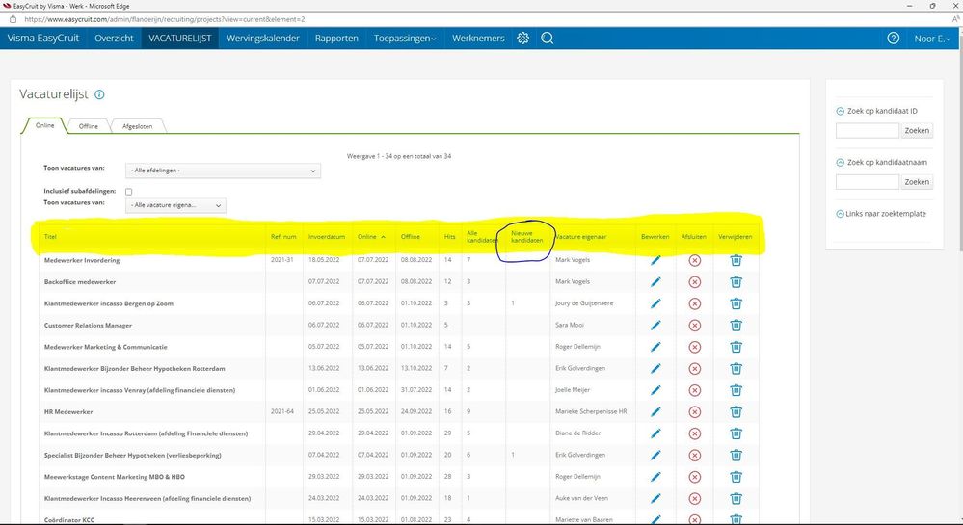The height and width of the screenshot is (525, 963).
Task: Open the help question mark icon
Action: (x=893, y=39)
